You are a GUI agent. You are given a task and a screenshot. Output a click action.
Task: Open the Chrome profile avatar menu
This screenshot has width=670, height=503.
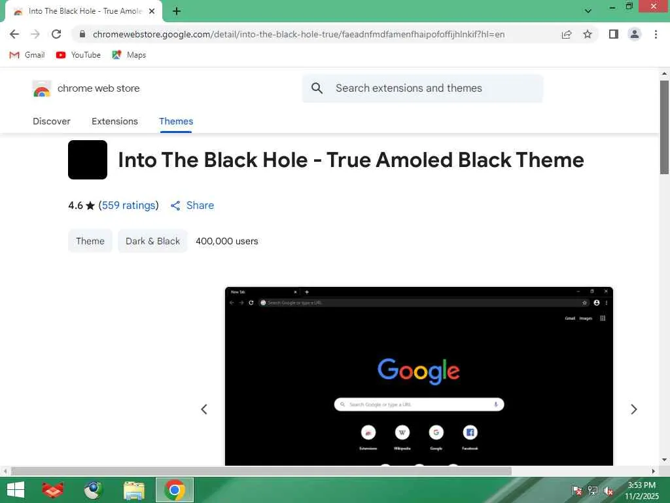click(635, 34)
